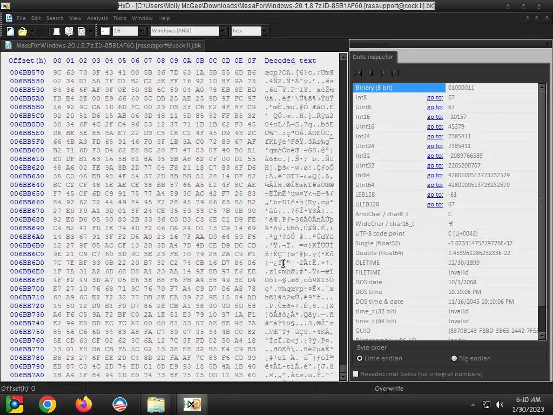Click the UInt16 'go to:' link
The width and height of the screenshot is (553, 415).
[x=435, y=126]
